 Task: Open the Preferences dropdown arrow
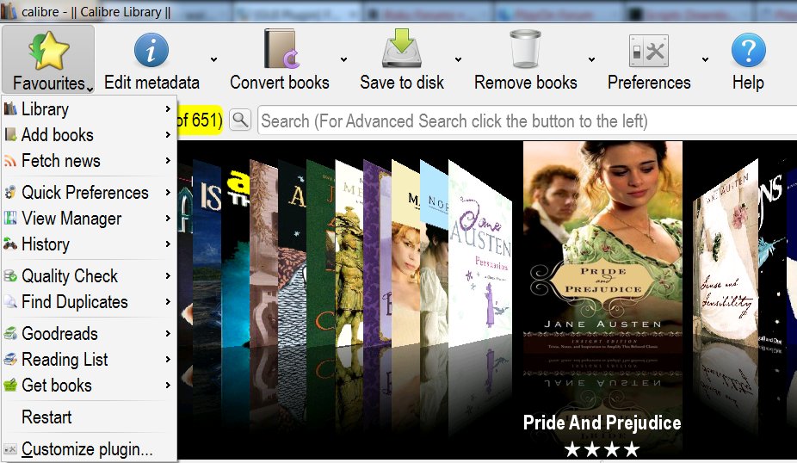(x=706, y=59)
